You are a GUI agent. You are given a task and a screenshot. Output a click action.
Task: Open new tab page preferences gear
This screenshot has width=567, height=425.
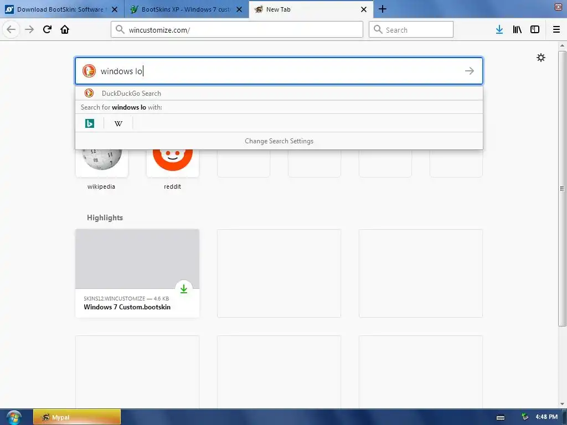tap(540, 58)
